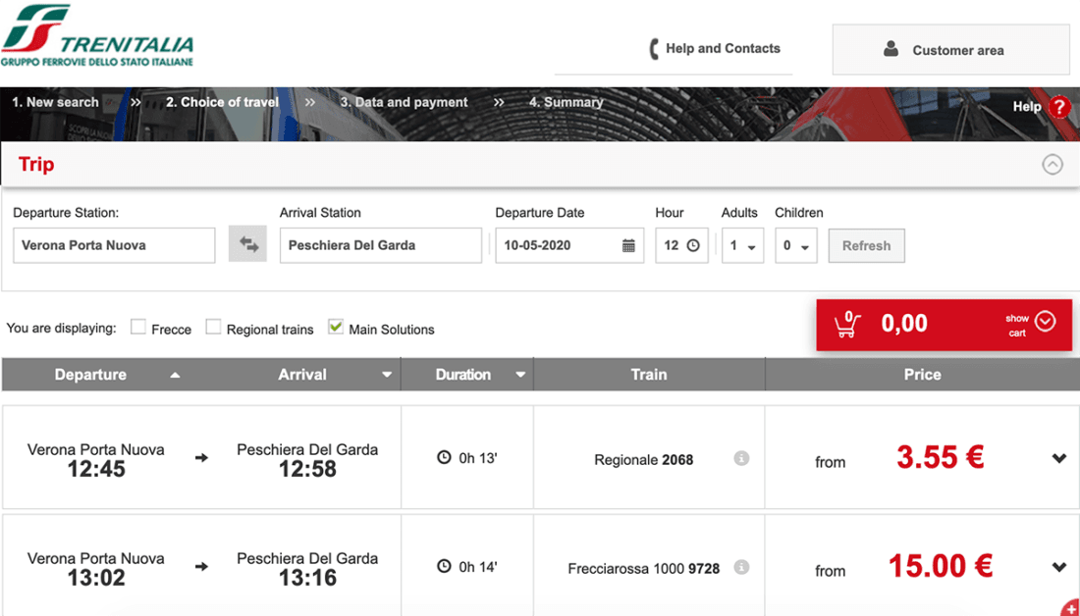Sort results by Departure column
This screenshot has width=1080, height=616.
[x=175, y=375]
